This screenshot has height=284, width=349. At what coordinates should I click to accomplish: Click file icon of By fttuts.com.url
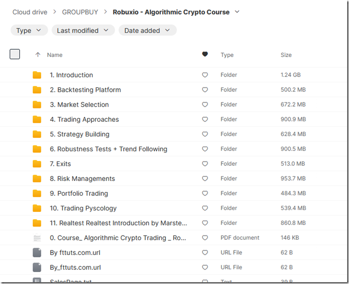click(37, 253)
